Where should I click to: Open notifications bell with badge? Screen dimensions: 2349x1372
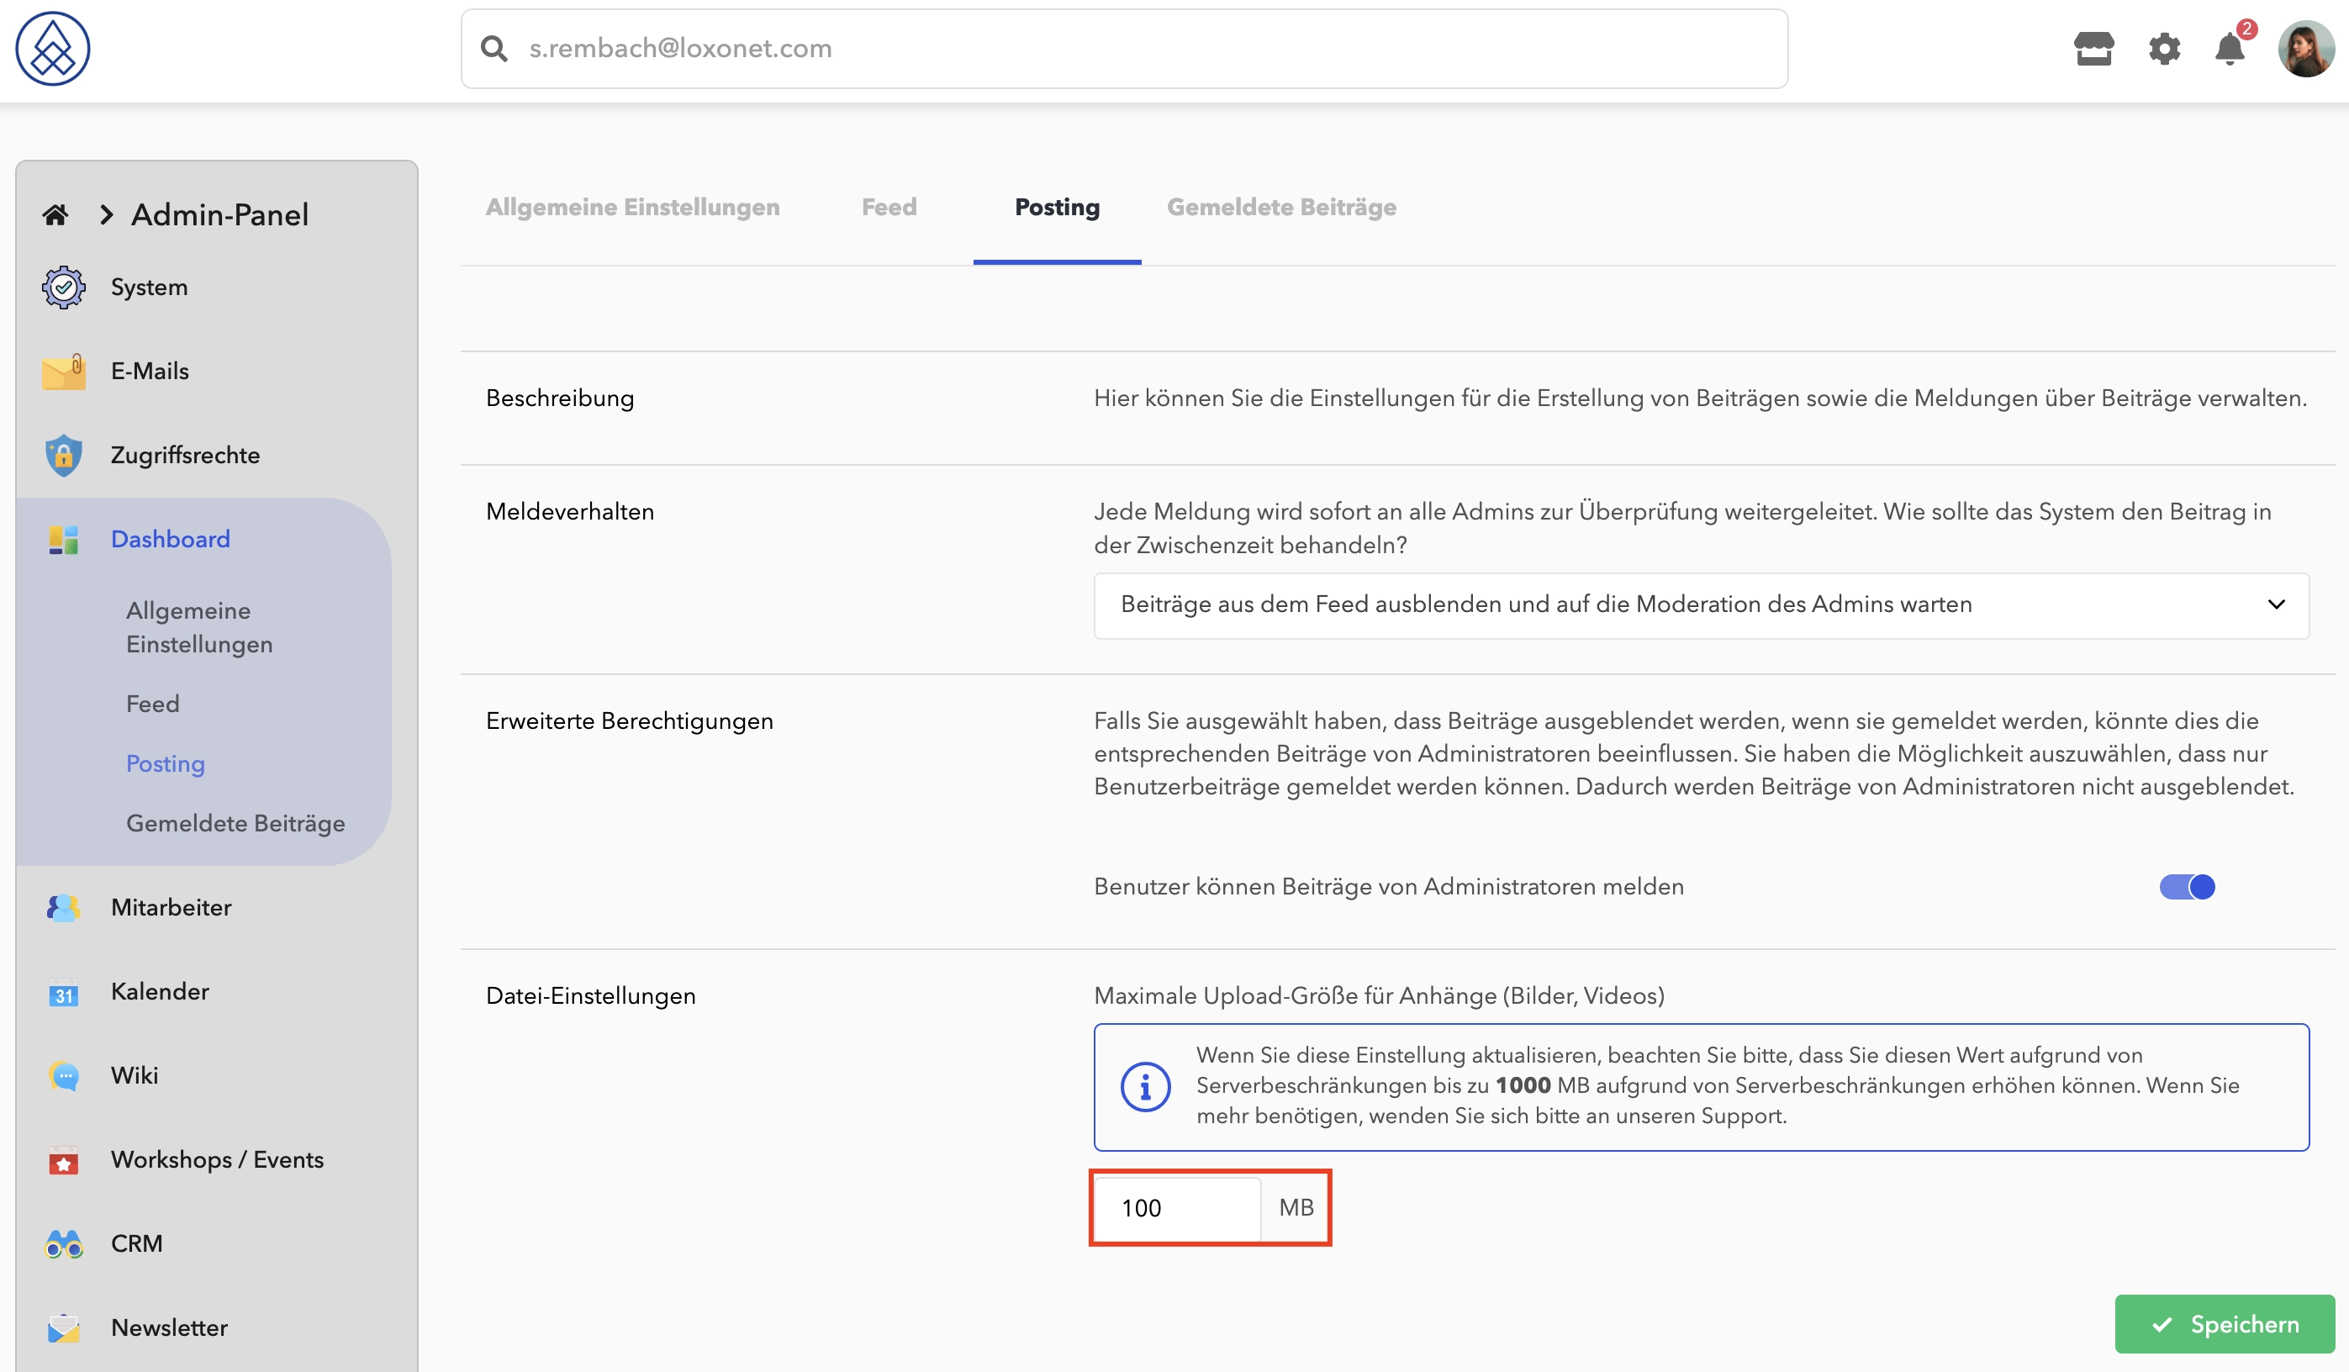2230,46
